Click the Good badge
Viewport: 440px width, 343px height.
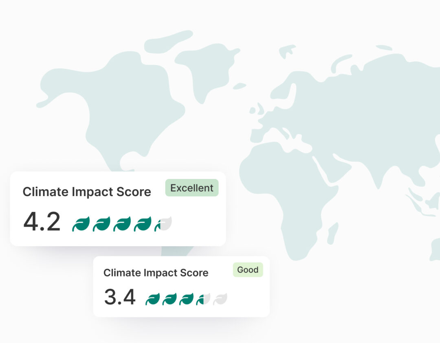[x=248, y=270]
